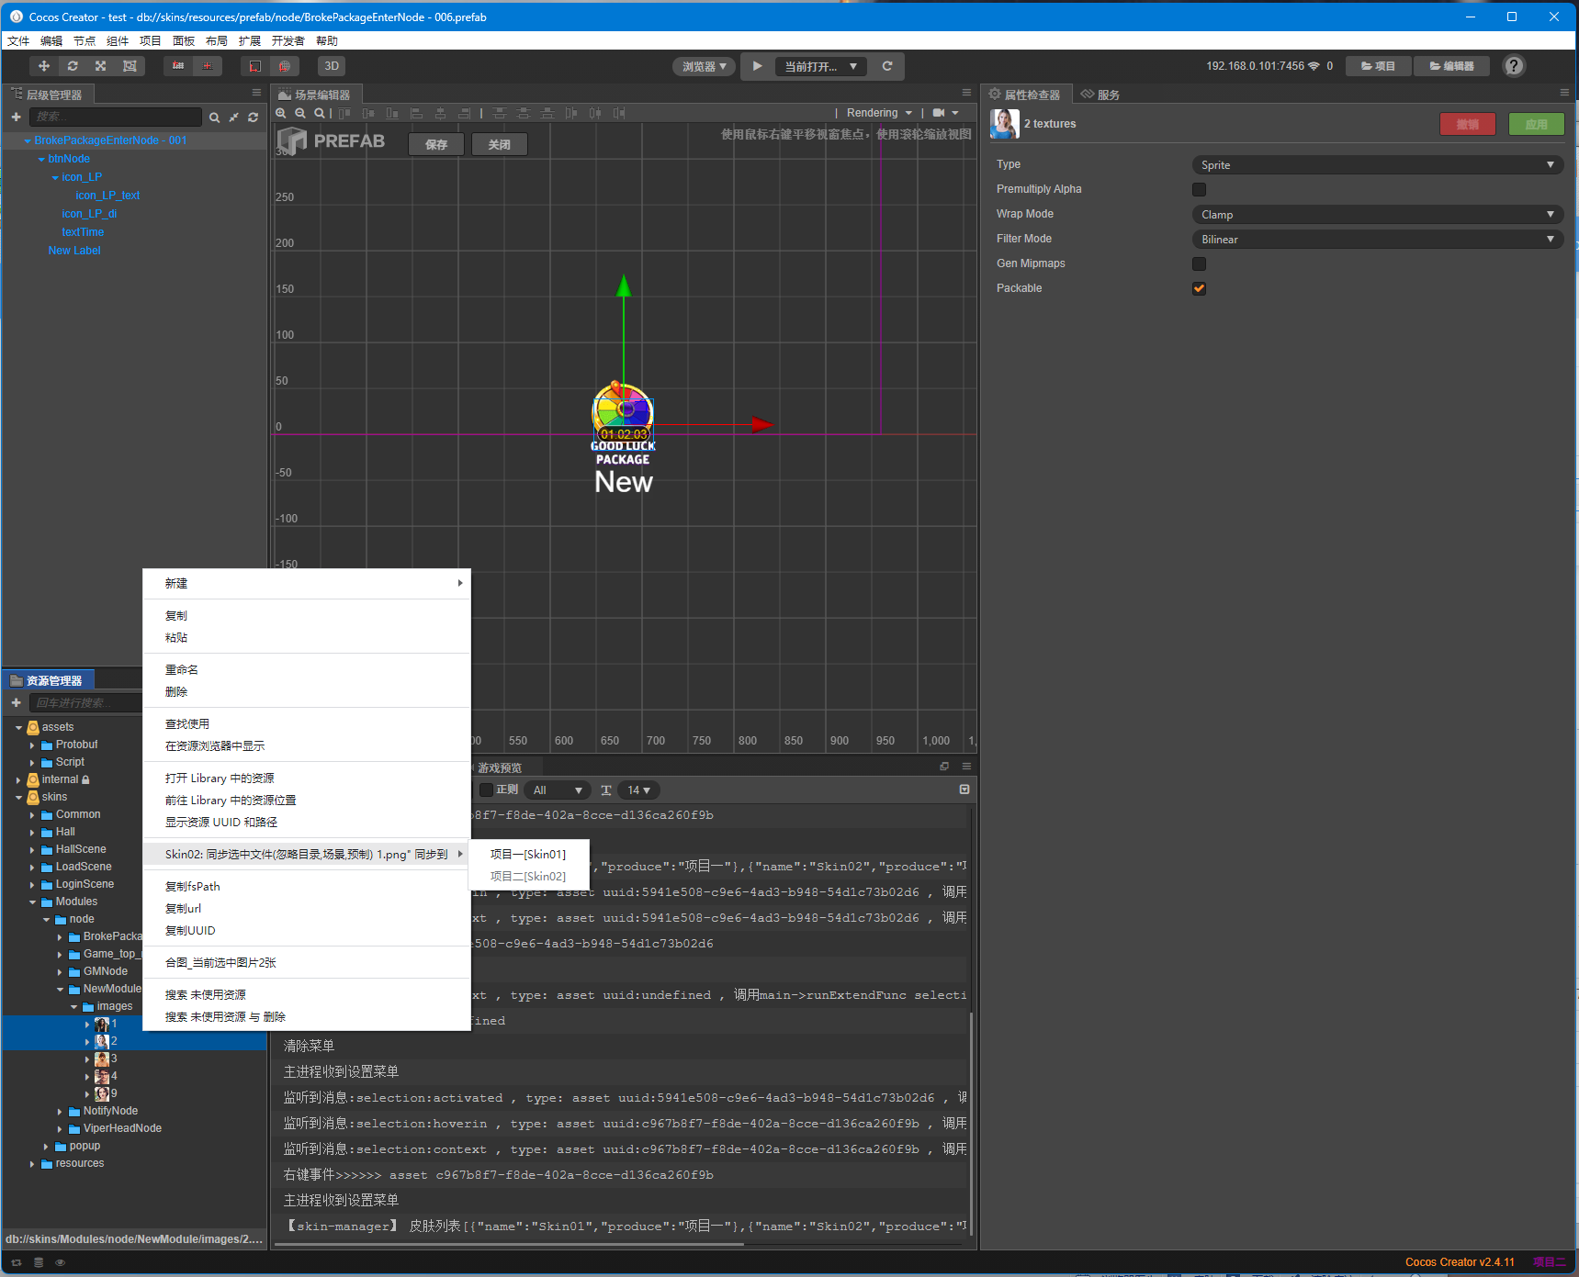This screenshot has width=1579, height=1277.
Task: Enable the Gen Mipmaps checkbox
Action: [1199, 263]
